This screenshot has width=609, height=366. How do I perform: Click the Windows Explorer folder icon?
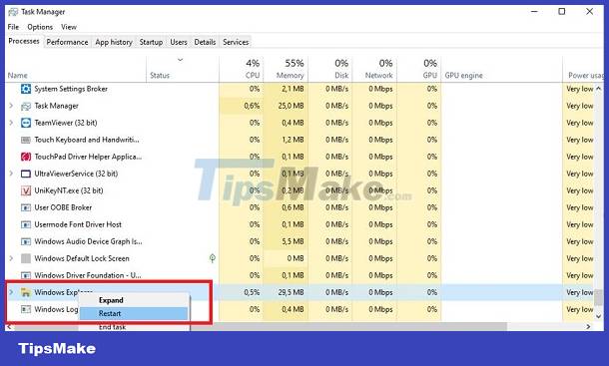pos(26,292)
